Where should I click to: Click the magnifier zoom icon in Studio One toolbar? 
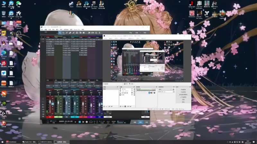click(96, 33)
